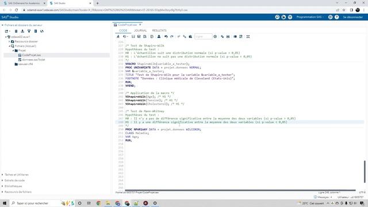The height and width of the screenshot is (207, 368).
Task: Click the Go to line target icon
Action: pos(215,37)
